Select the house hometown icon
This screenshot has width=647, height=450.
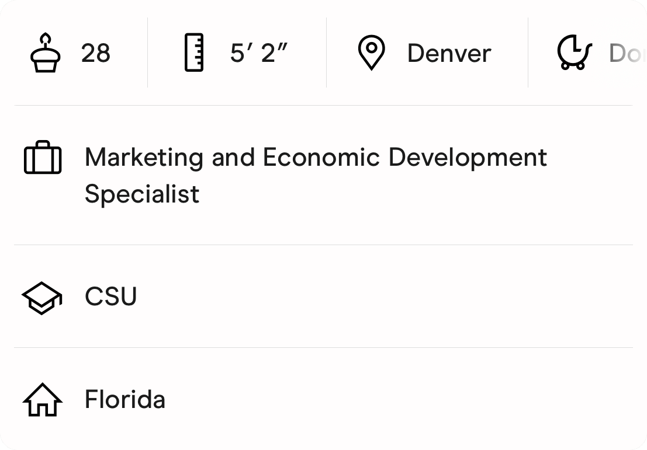[x=43, y=400]
